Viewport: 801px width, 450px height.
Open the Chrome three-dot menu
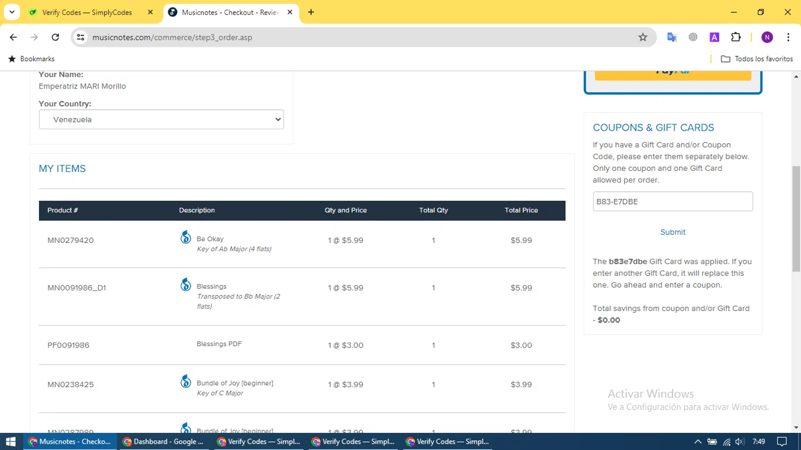point(788,37)
